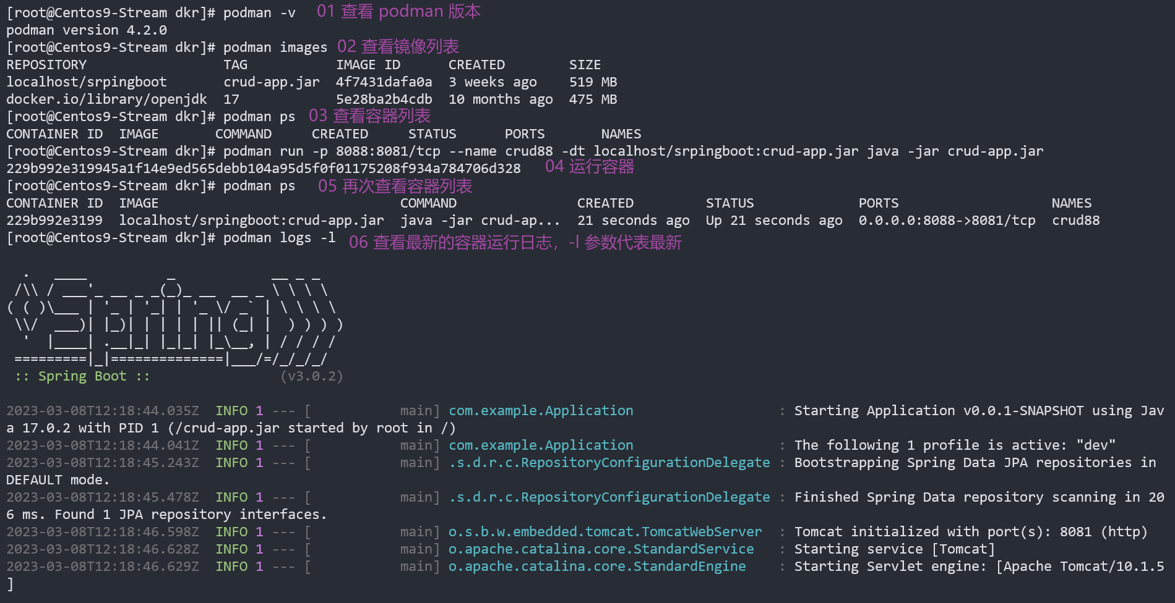Click the o.apache.catalina.core.StandardEngine logger name

[597, 567]
